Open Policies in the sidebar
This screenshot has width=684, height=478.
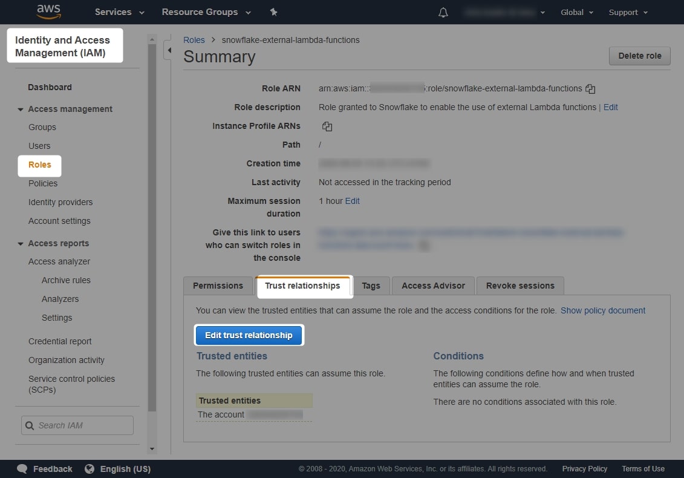pyautogui.click(x=43, y=184)
